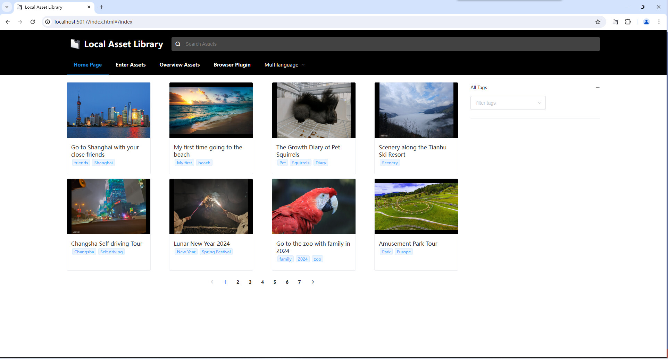
Task: Open the Amusement Park Tour asset
Action: click(408, 244)
